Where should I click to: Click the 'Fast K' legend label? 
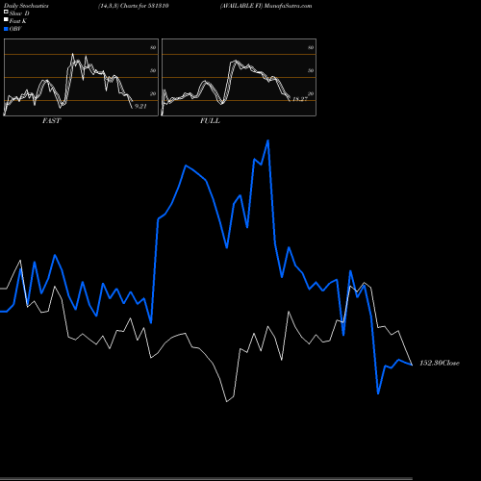(x=18, y=21)
